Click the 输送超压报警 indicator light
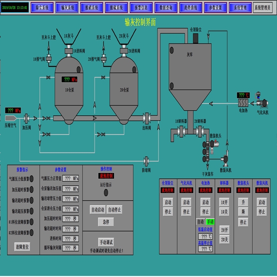The width and height of the screenshot is (277, 277). point(31,211)
